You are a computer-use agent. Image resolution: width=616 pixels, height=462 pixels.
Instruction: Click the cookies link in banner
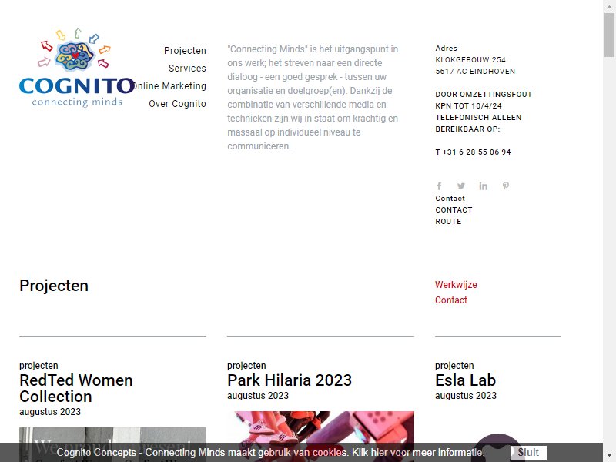(x=330, y=452)
